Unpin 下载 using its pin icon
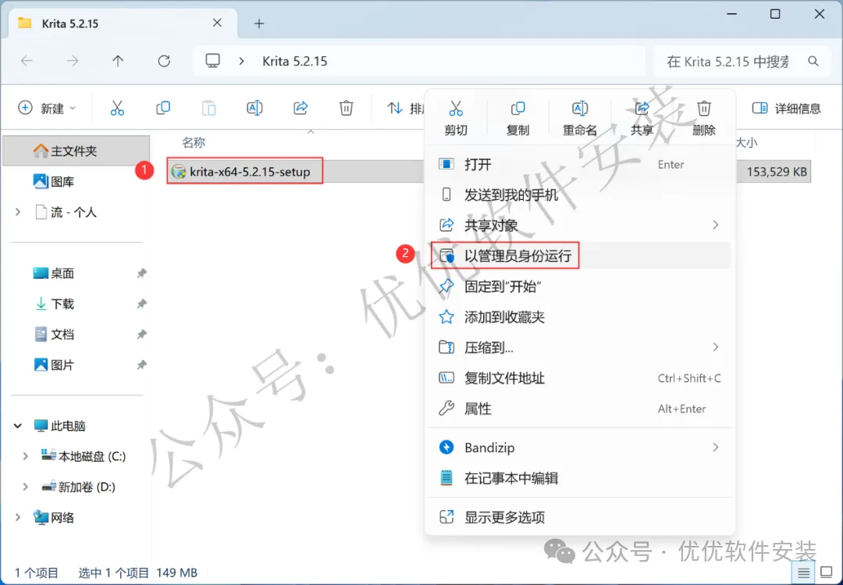 click(141, 304)
